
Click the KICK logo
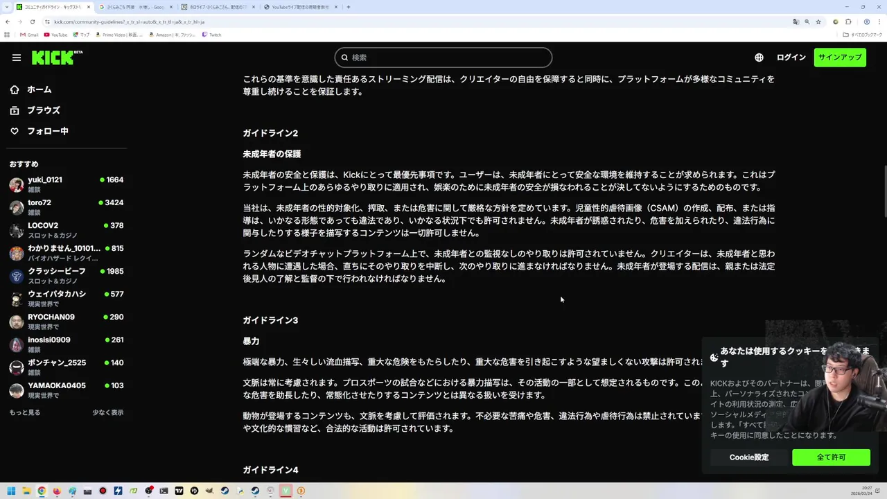point(57,58)
